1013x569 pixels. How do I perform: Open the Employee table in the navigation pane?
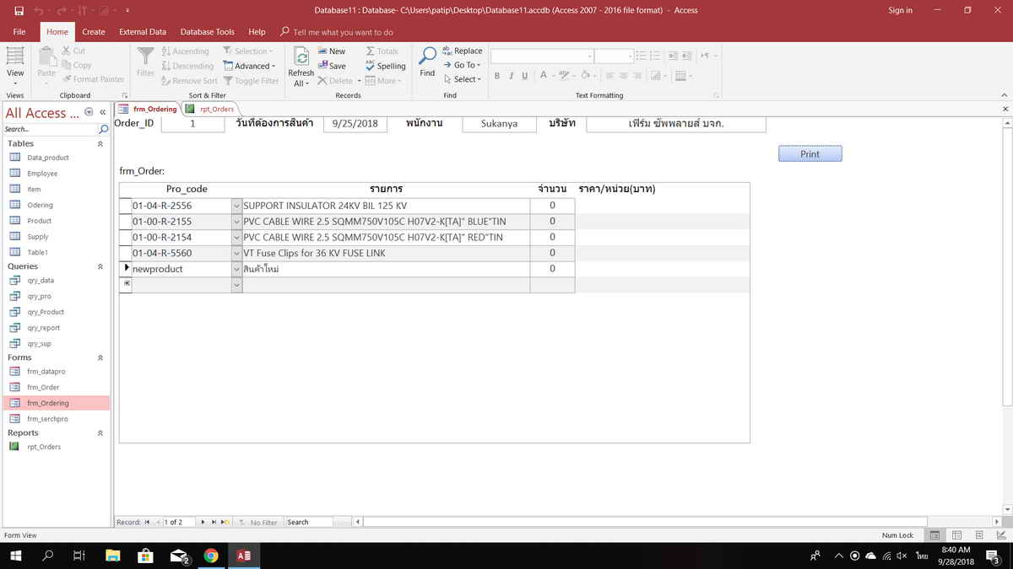[x=42, y=174]
